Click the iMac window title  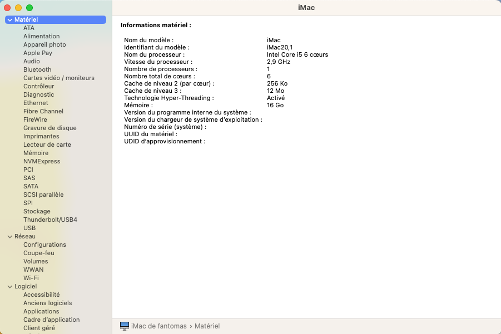tap(306, 8)
